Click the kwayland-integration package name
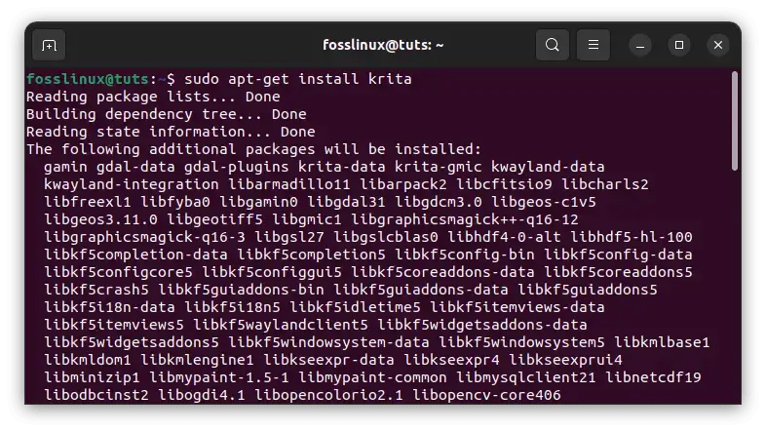Viewport: 766px width, 432px height. (132, 184)
